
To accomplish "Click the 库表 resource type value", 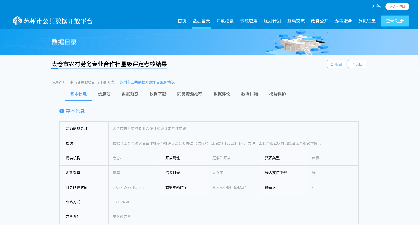I will [316, 158].
